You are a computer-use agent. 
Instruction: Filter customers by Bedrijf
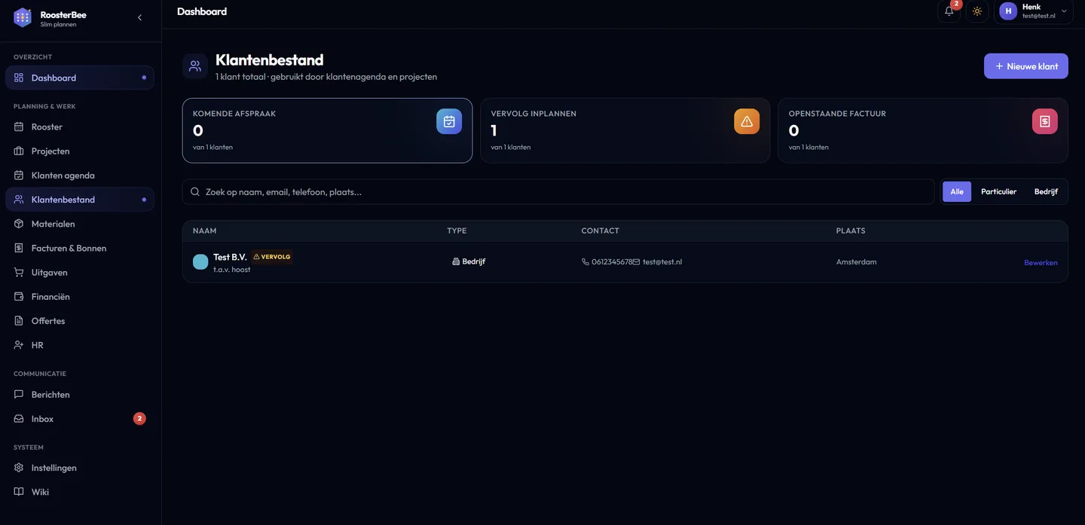pyautogui.click(x=1046, y=192)
